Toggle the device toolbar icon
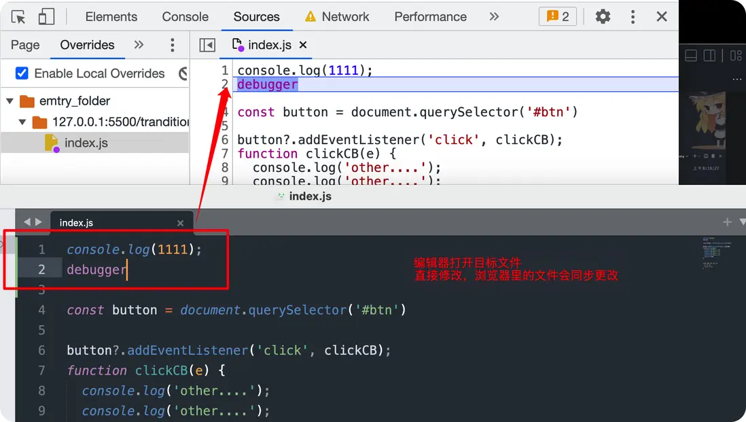Screen dimensions: 746x422 (46, 17)
